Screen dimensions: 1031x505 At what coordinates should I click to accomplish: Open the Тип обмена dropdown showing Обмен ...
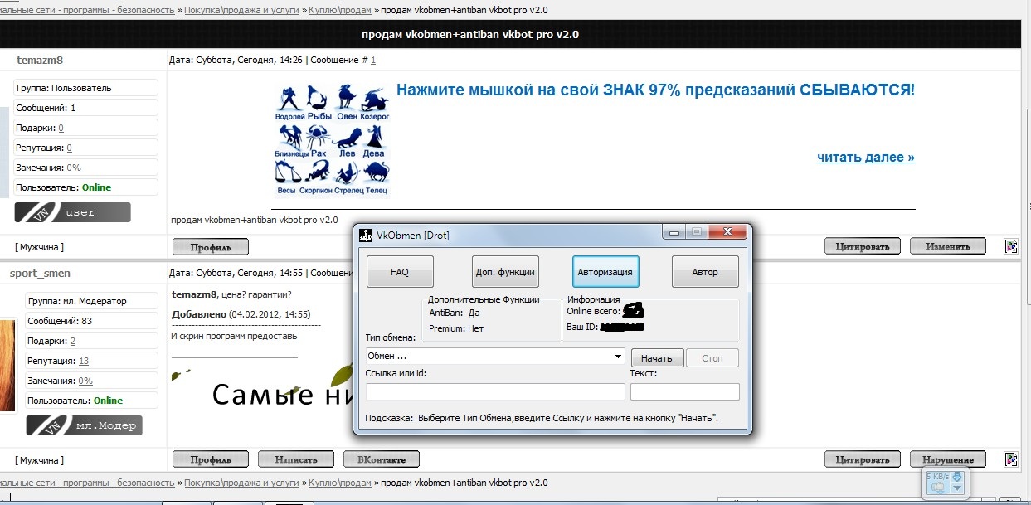tap(496, 357)
